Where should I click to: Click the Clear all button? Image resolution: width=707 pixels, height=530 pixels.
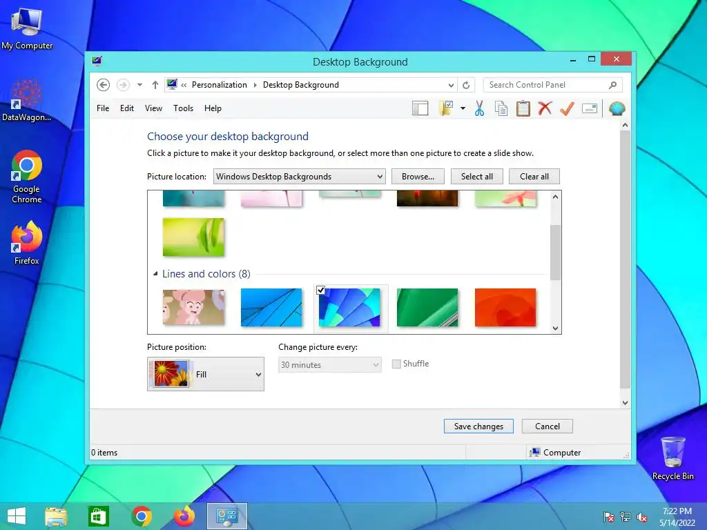pos(534,176)
